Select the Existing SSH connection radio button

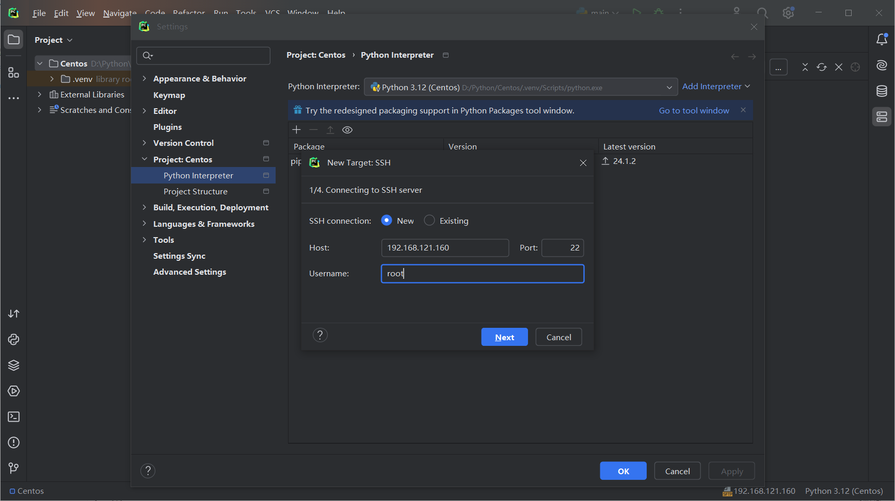pos(429,221)
